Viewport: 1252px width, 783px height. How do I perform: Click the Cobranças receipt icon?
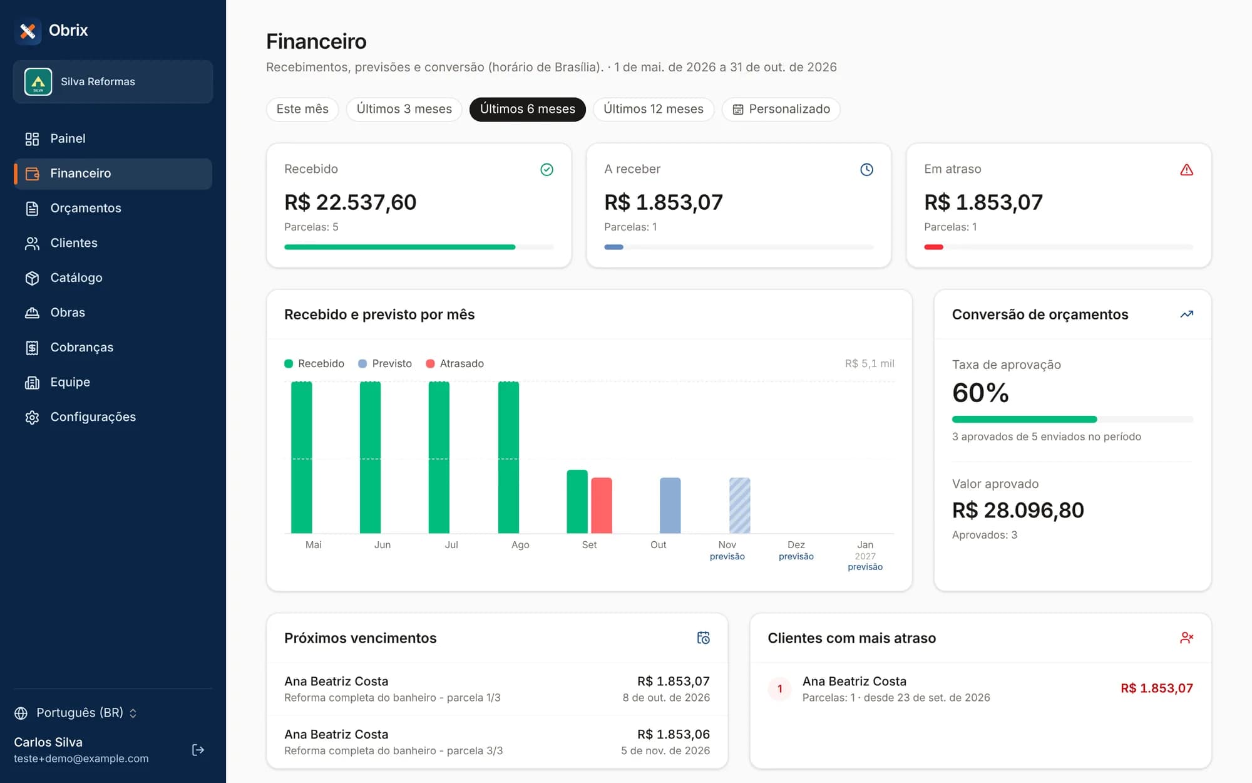pos(32,348)
